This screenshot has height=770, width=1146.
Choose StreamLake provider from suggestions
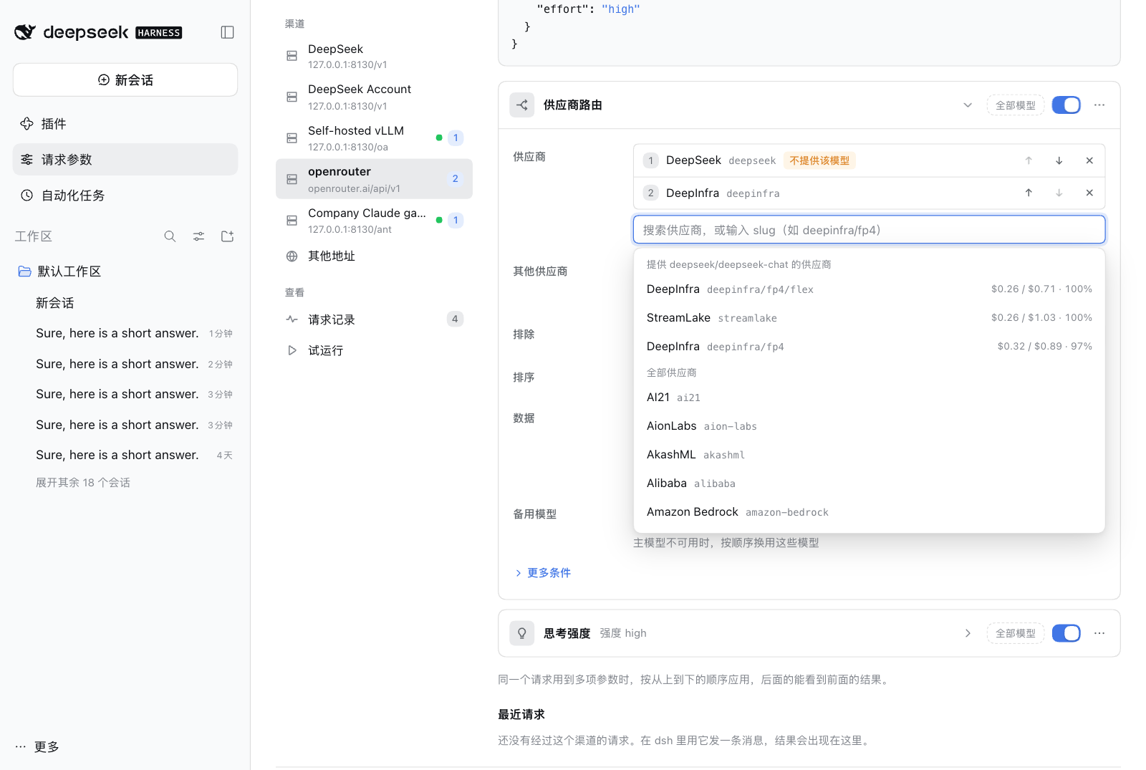pyautogui.click(x=870, y=318)
